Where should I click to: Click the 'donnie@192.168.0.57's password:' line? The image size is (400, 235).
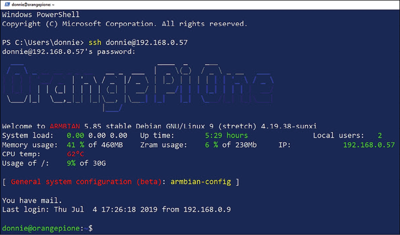pos(68,52)
